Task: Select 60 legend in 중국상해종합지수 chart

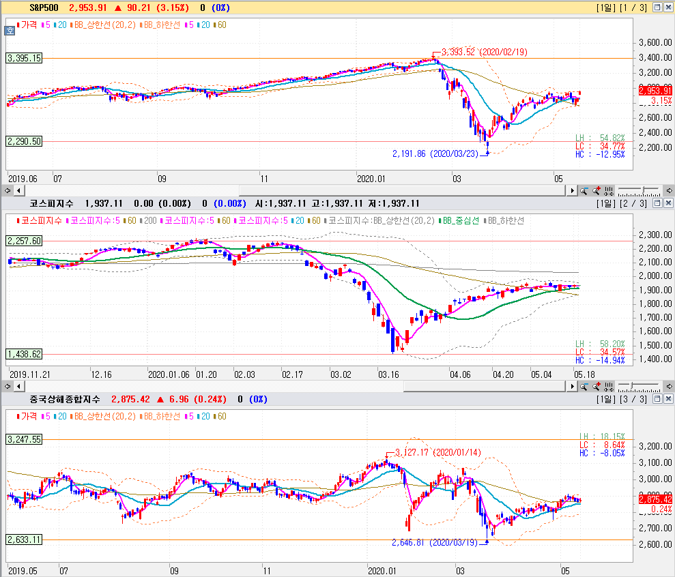Action: (x=220, y=417)
